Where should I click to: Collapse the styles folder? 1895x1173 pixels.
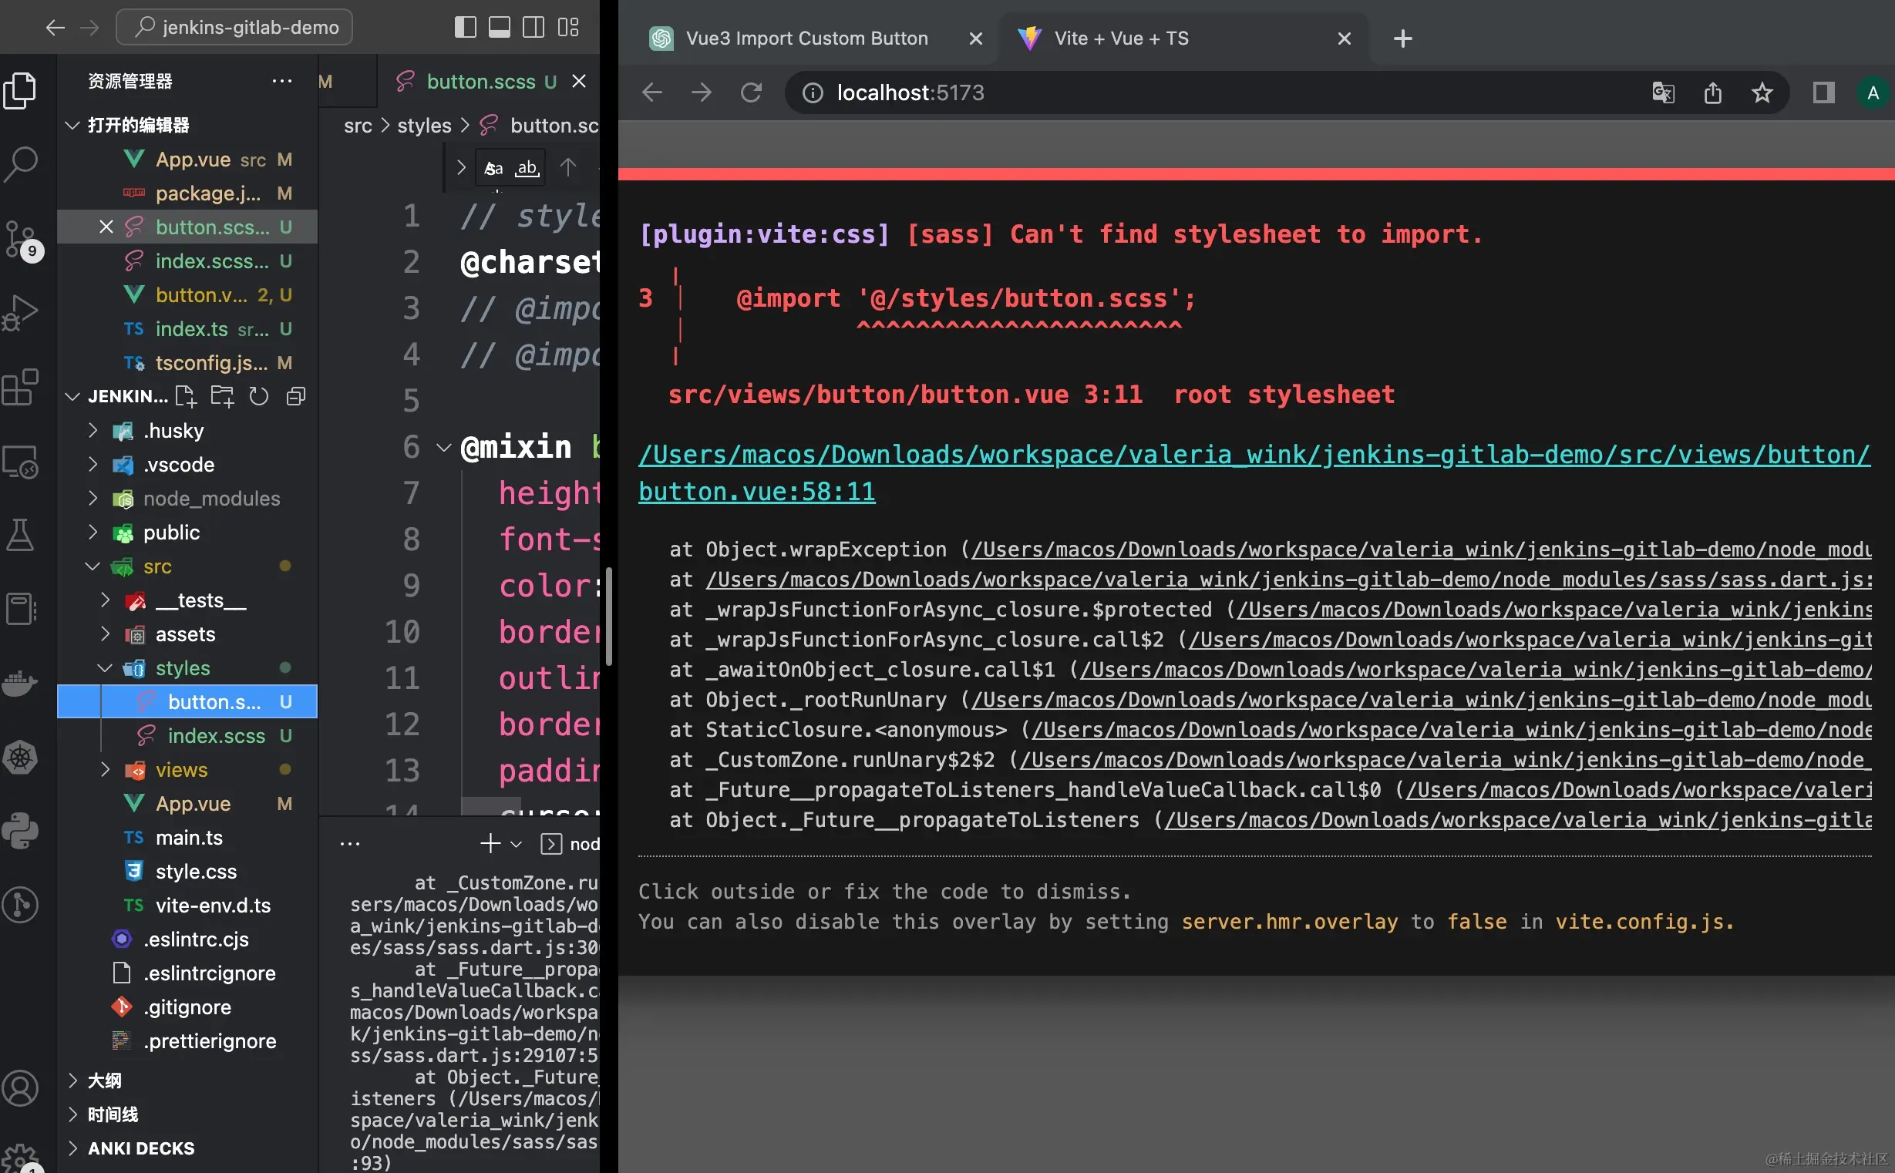point(183,668)
